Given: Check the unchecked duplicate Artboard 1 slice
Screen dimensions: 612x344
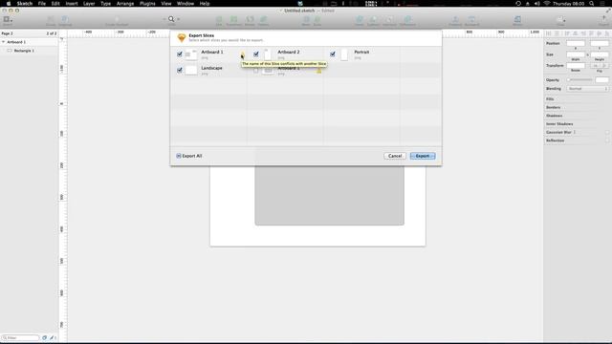Looking at the screenshot, I should coord(256,70).
